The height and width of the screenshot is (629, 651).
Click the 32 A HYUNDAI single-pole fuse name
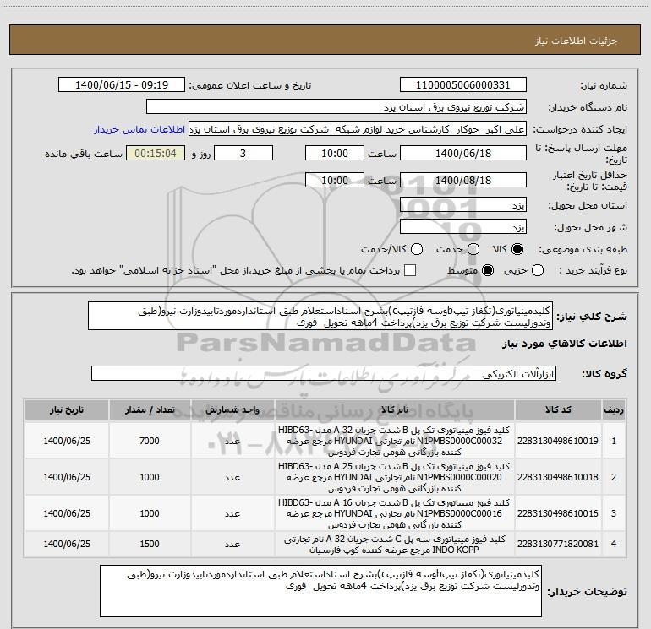tap(395, 441)
